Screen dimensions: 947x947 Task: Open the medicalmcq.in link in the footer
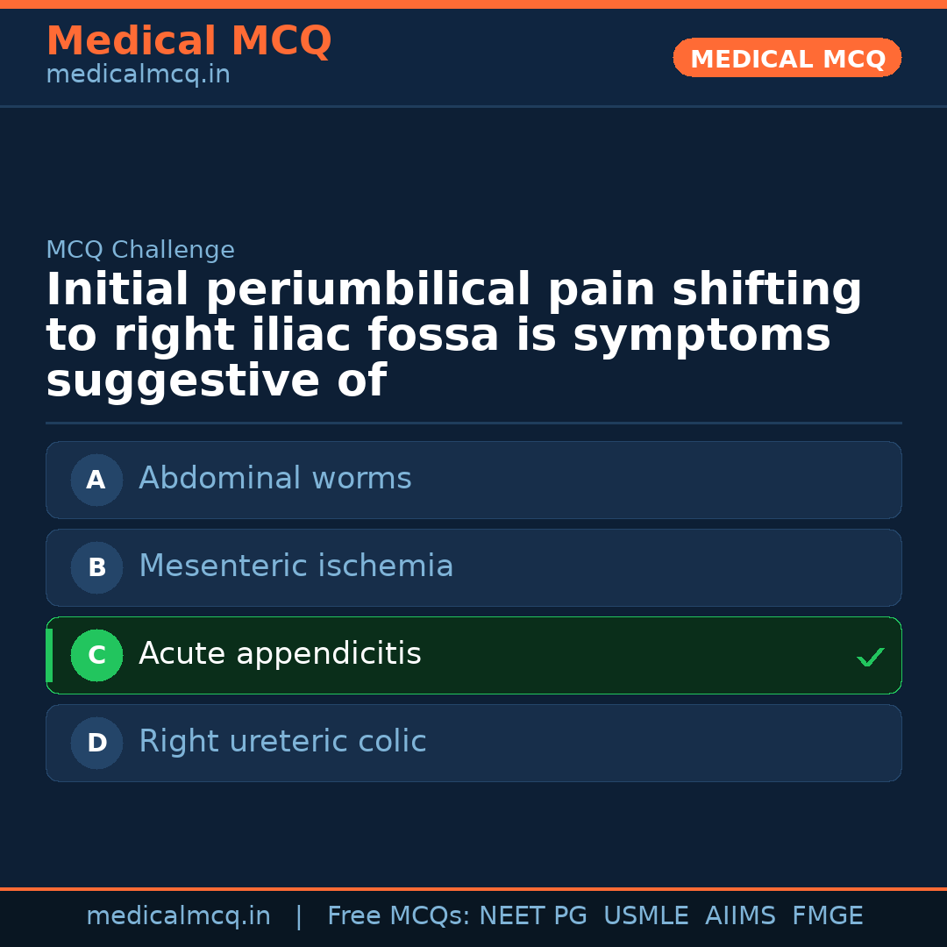178,916
